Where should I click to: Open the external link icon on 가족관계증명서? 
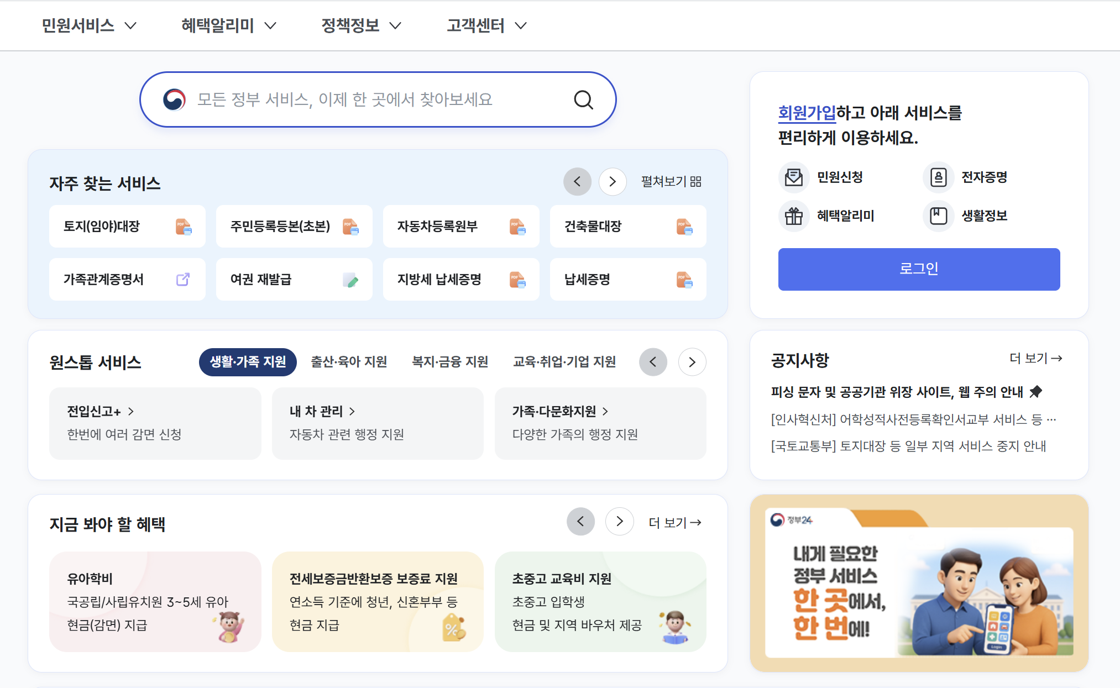click(x=183, y=279)
